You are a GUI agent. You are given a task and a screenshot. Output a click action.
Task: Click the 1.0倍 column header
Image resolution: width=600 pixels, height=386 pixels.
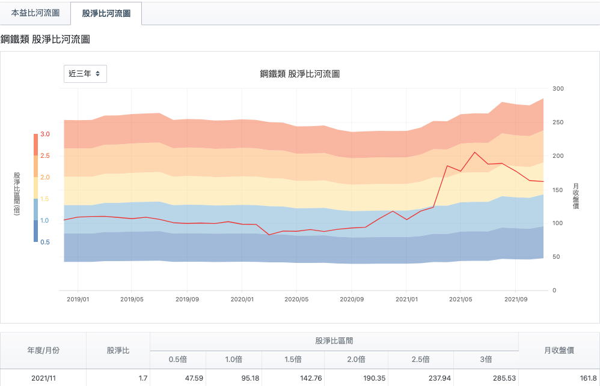pyautogui.click(x=234, y=360)
